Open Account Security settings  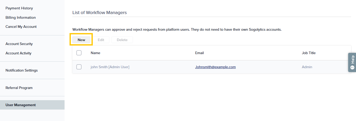(x=19, y=44)
